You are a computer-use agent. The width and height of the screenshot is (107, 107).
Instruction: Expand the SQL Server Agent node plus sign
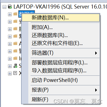[x=10, y=66]
